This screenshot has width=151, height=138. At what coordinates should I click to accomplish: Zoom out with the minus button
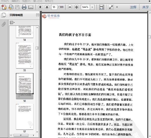point(70,7)
